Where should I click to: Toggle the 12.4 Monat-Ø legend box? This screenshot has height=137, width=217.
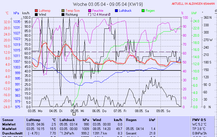90,14
